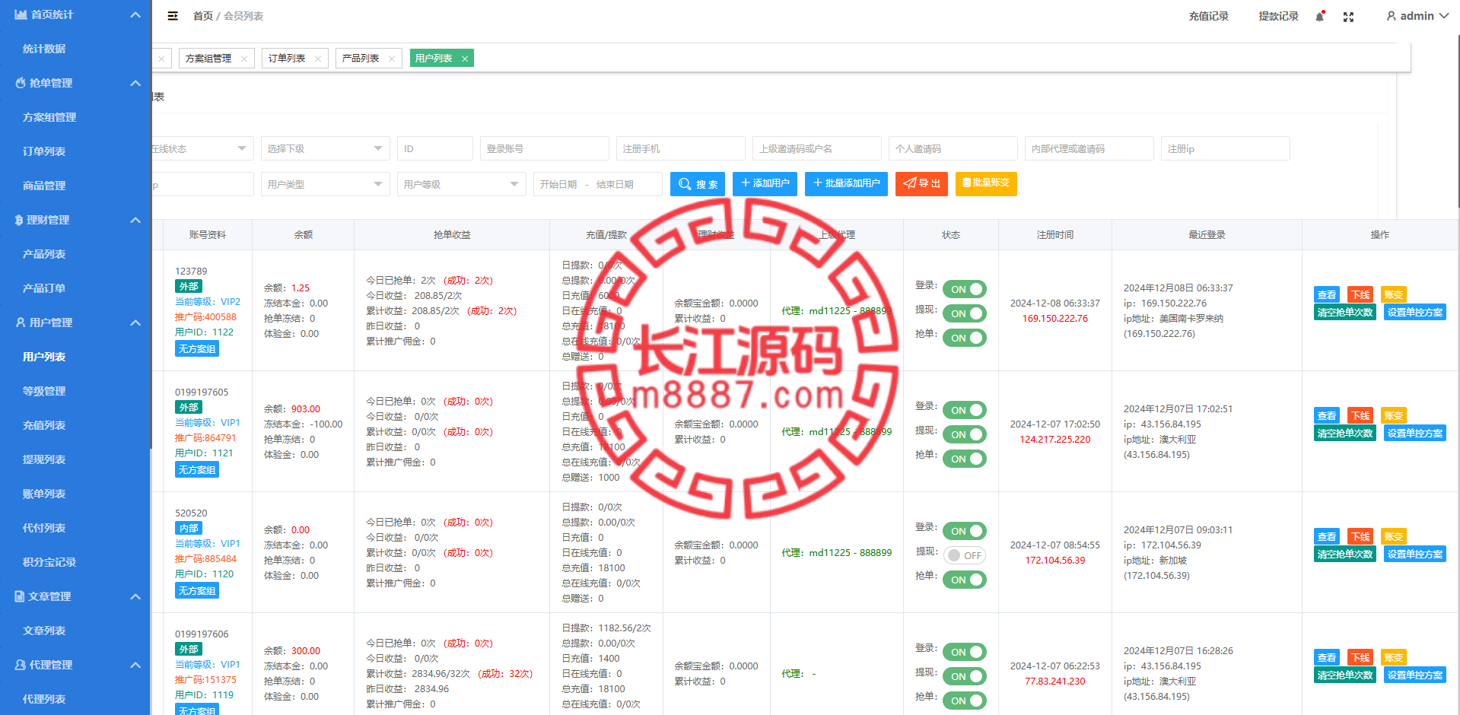Open the admin account dropdown arrow
The width and height of the screenshot is (1460, 715).
(1443, 16)
